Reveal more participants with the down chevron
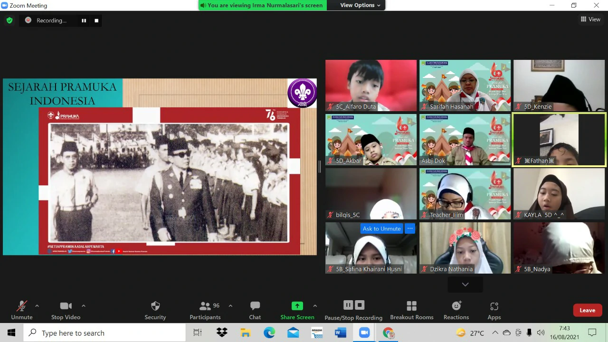The width and height of the screenshot is (608, 342). pyautogui.click(x=465, y=284)
